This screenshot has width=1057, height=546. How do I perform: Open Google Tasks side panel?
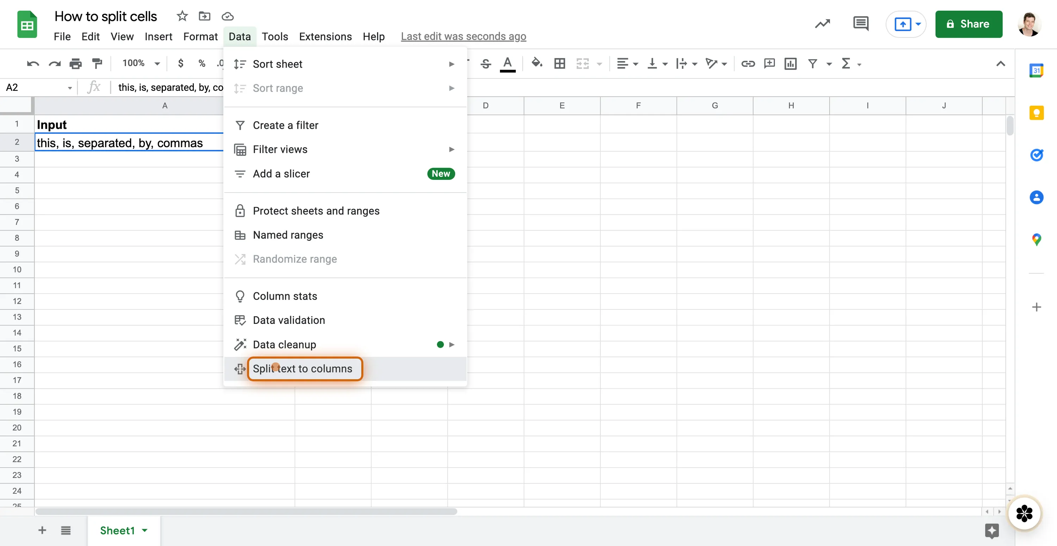coord(1037,155)
